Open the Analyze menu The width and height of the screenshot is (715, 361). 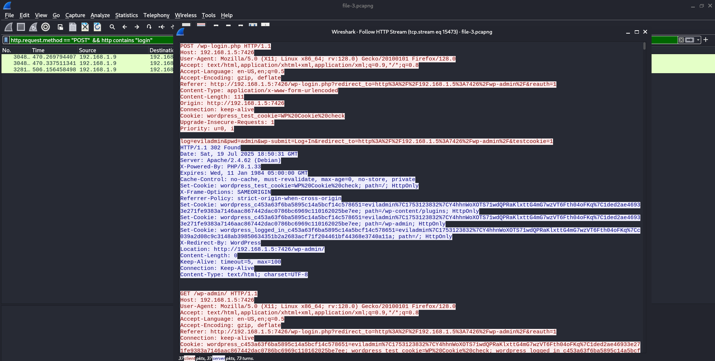point(100,15)
